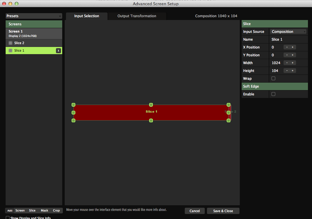The height and width of the screenshot is (219, 312).
Task: Switch to the Output Transformation tab
Action: coord(137,16)
